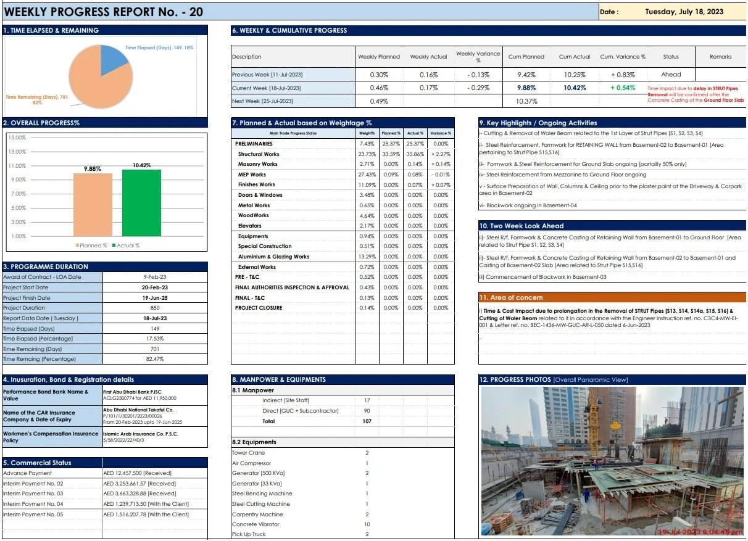Click Abu Dhabi National Takaful Co. cell
This screenshot has height=541, width=748.
155,416
